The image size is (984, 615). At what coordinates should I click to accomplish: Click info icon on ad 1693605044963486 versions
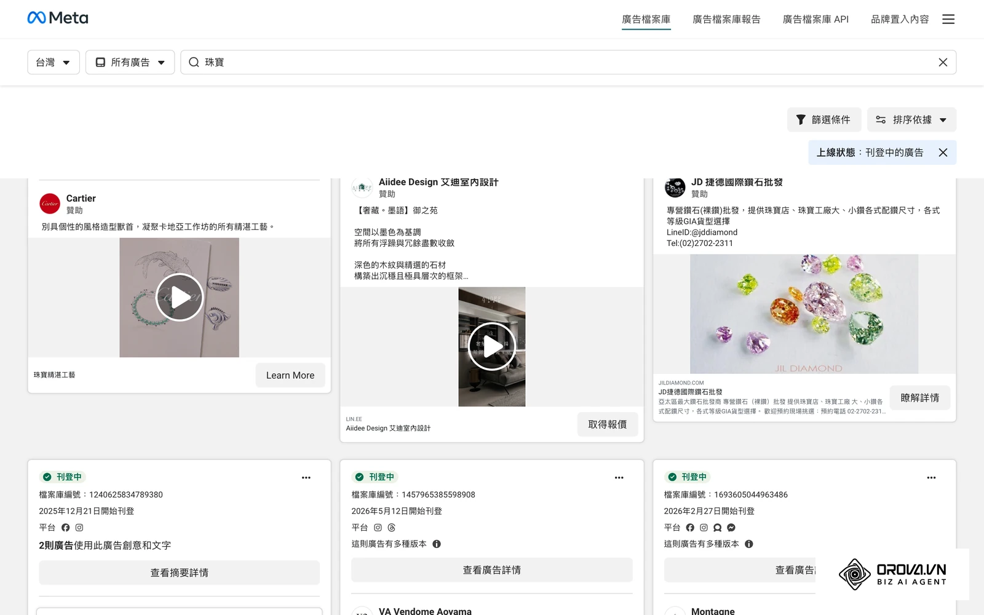point(749,544)
